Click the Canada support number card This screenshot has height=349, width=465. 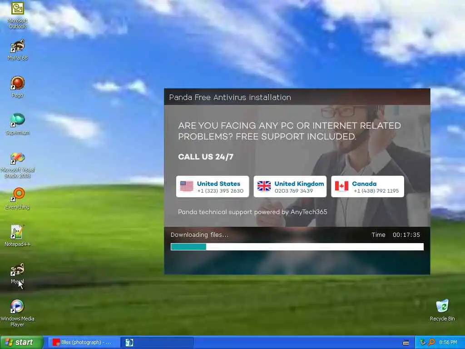tap(367, 187)
